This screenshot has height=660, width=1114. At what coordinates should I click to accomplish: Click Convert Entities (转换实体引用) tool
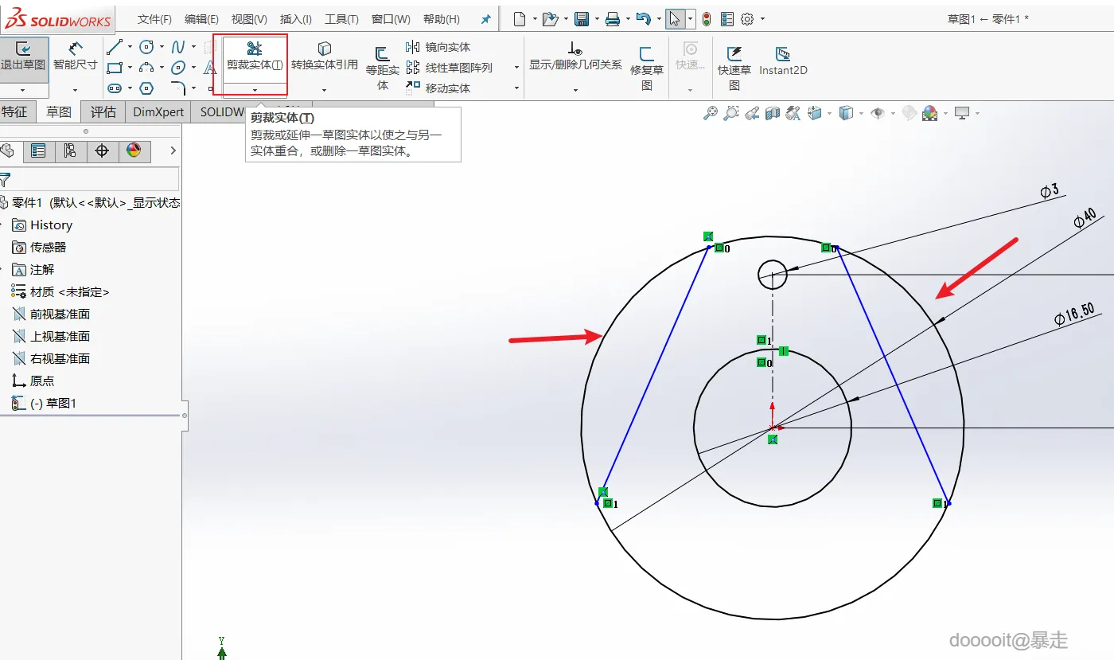click(x=324, y=57)
